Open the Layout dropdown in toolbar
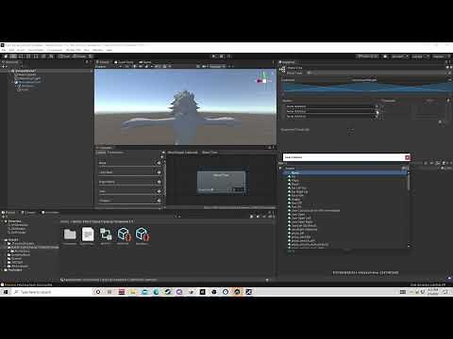453x339 pixels. click(441, 56)
